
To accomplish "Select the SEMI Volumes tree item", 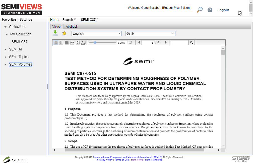I will click(21, 64).
